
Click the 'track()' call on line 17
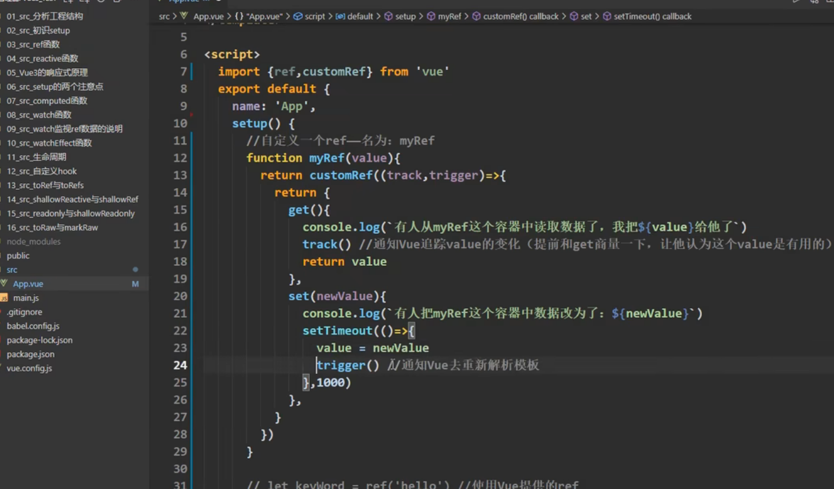tap(327, 244)
